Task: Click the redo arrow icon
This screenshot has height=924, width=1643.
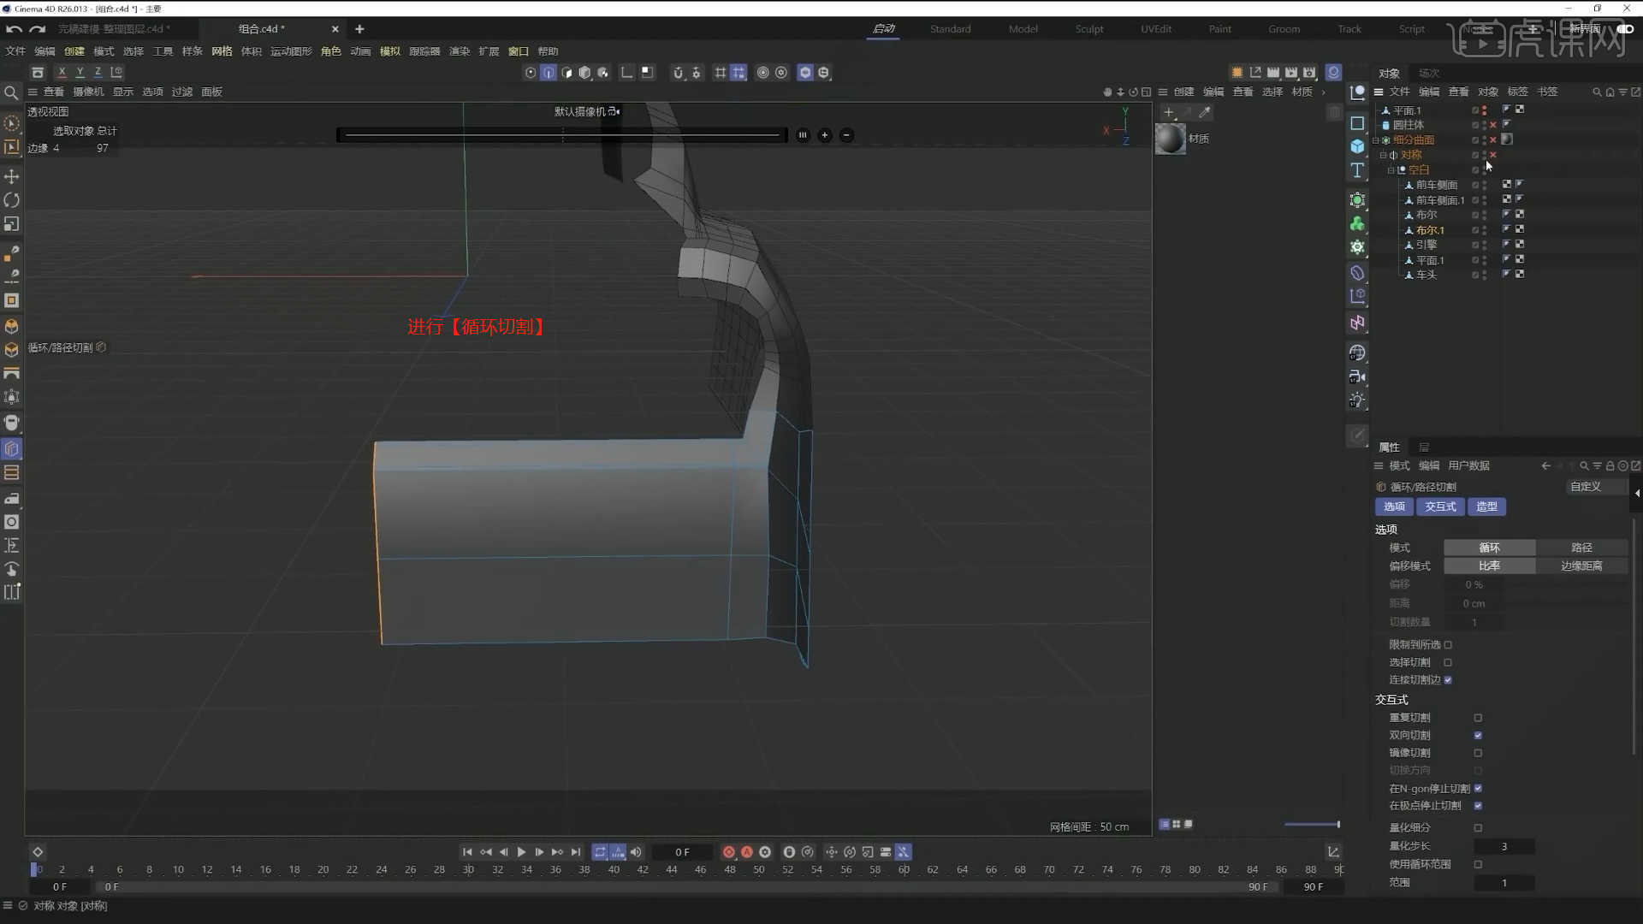Action: [x=37, y=29]
